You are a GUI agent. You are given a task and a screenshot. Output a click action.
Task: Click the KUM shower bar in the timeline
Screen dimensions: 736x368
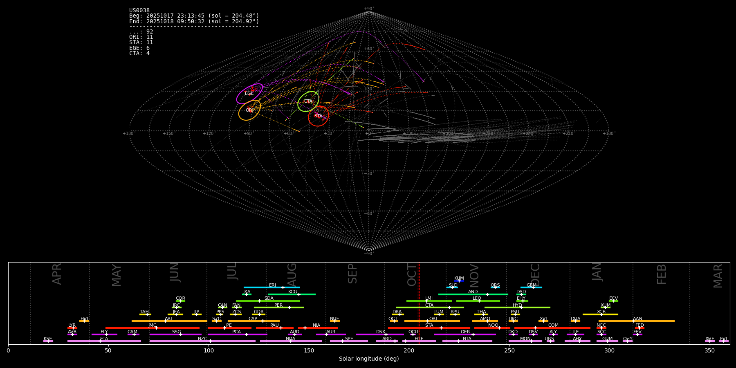click(459, 281)
